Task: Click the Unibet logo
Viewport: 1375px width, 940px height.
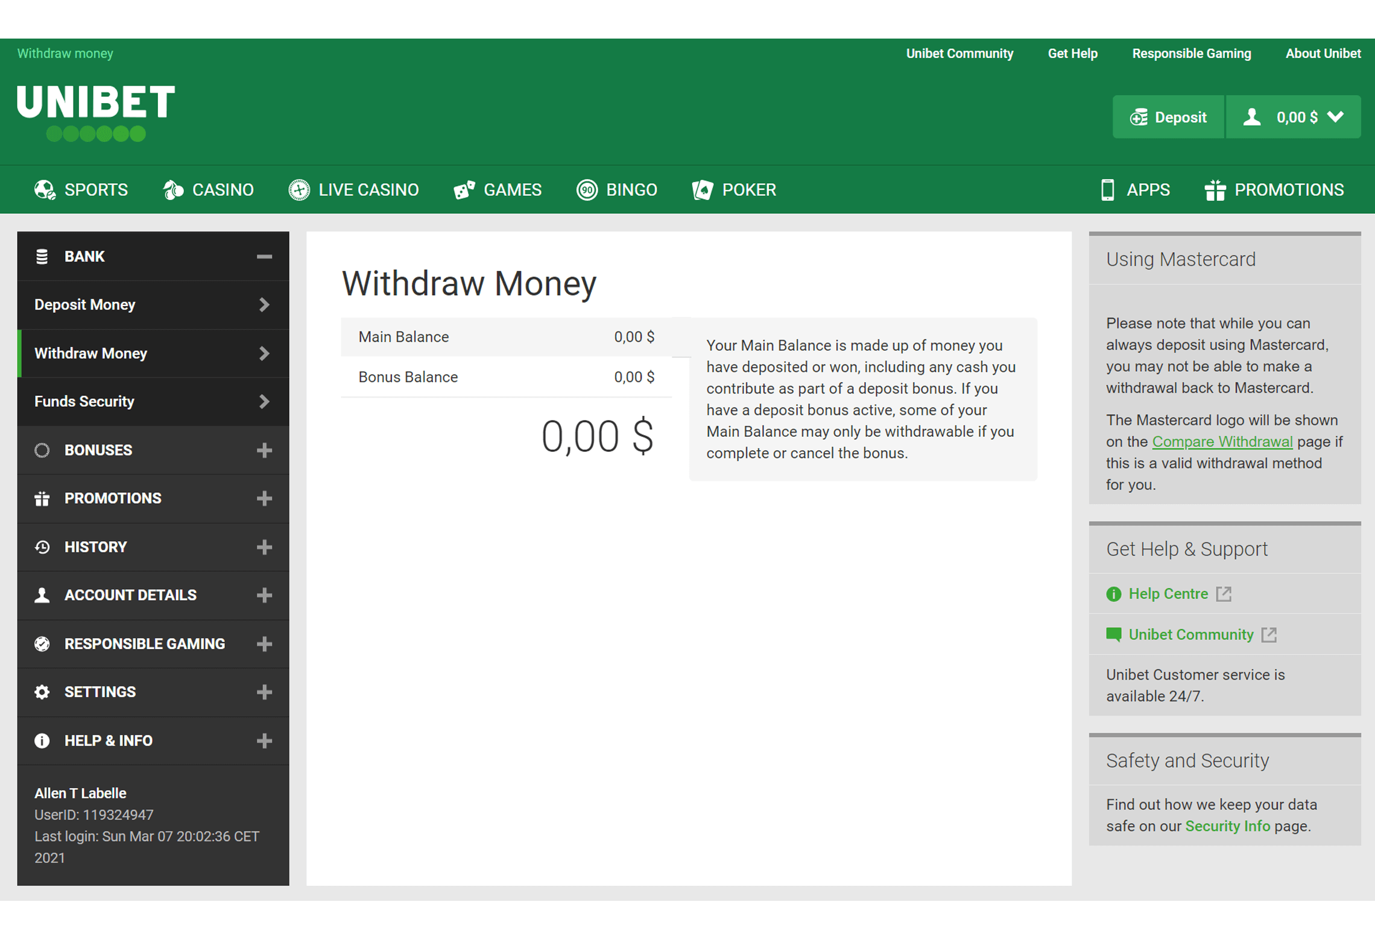Action: (96, 113)
